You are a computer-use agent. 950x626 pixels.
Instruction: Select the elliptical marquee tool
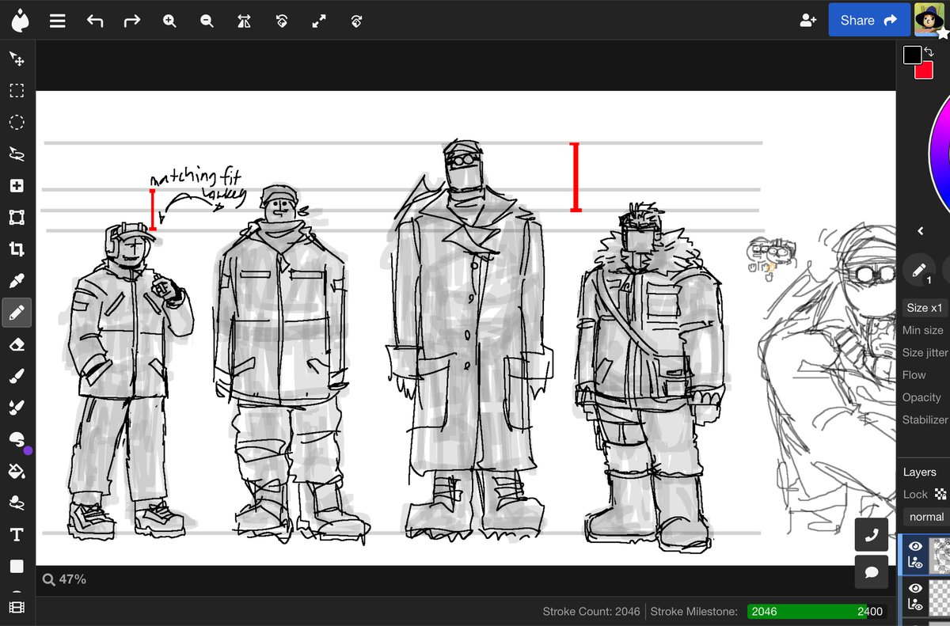pyautogui.click(x=17, y=122)
